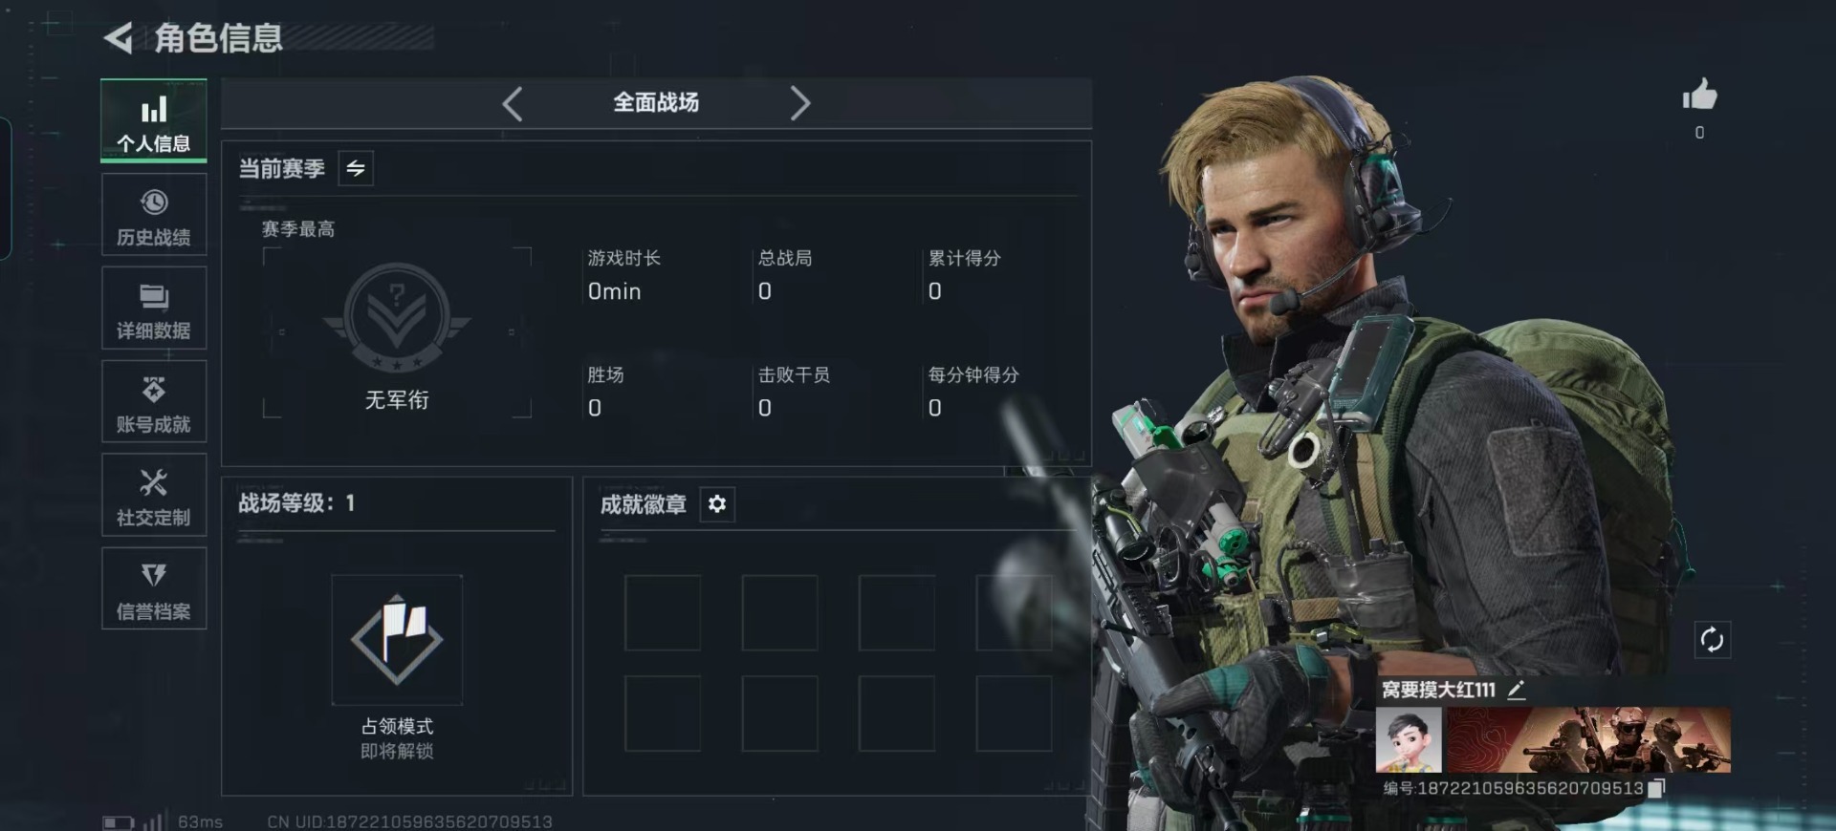The width and height of the screenshot is (1836, 831).
Task: Click the 无军衔 rank emblem
Action: [x=397, y=318]
